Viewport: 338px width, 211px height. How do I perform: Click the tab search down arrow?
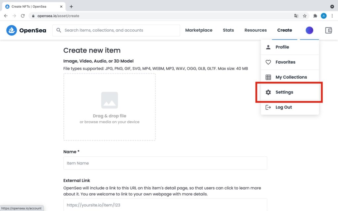click(x=332, y=7)
